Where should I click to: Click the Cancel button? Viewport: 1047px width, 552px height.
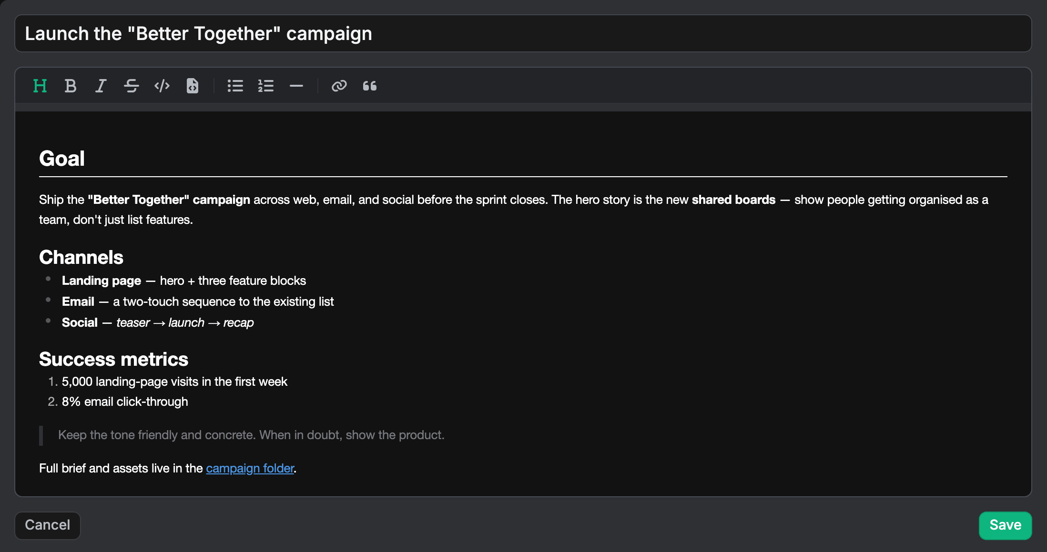[48, 525]
